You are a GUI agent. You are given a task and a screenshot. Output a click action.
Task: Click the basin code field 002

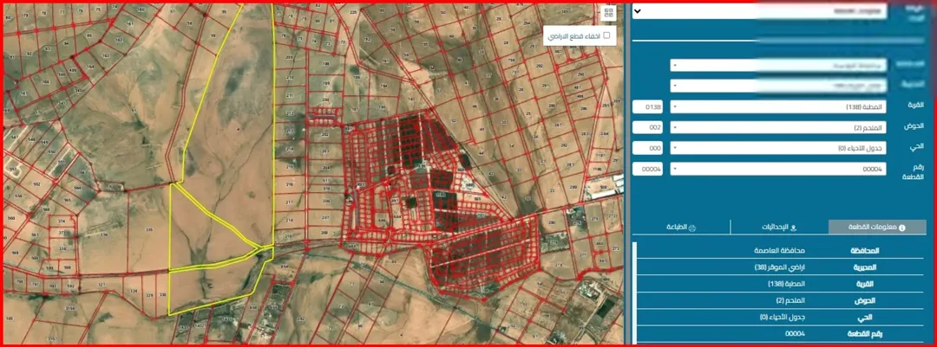648,127
